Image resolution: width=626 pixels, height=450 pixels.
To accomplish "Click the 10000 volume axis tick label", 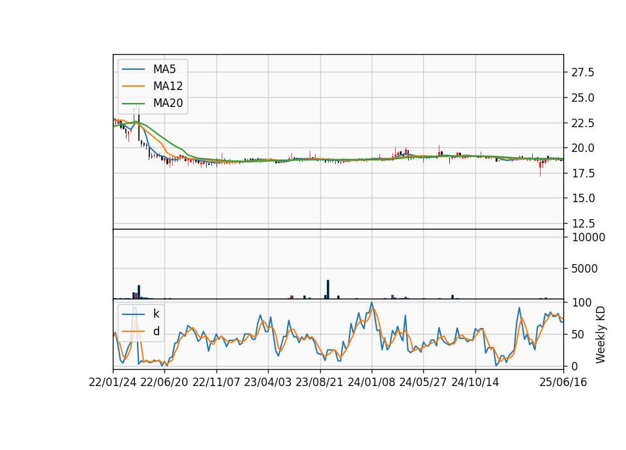I will click(x=588, y=237).
